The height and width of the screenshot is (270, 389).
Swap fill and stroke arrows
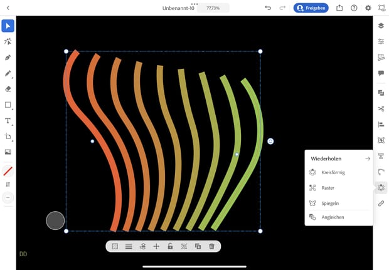click(x=8, y=184)
